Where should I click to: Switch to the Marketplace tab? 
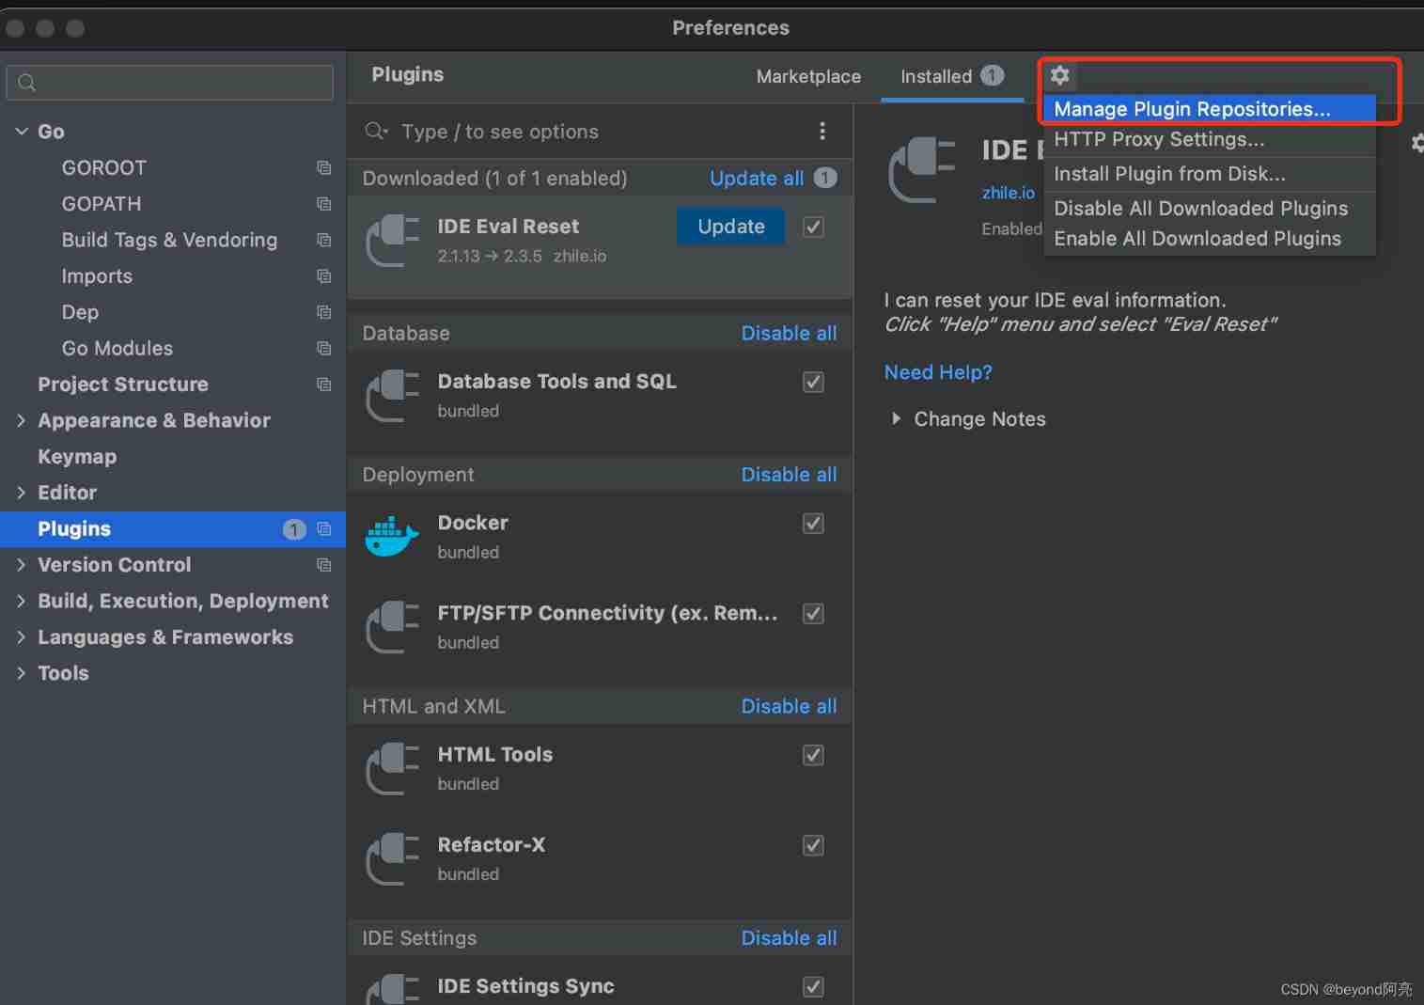[808, 76]
